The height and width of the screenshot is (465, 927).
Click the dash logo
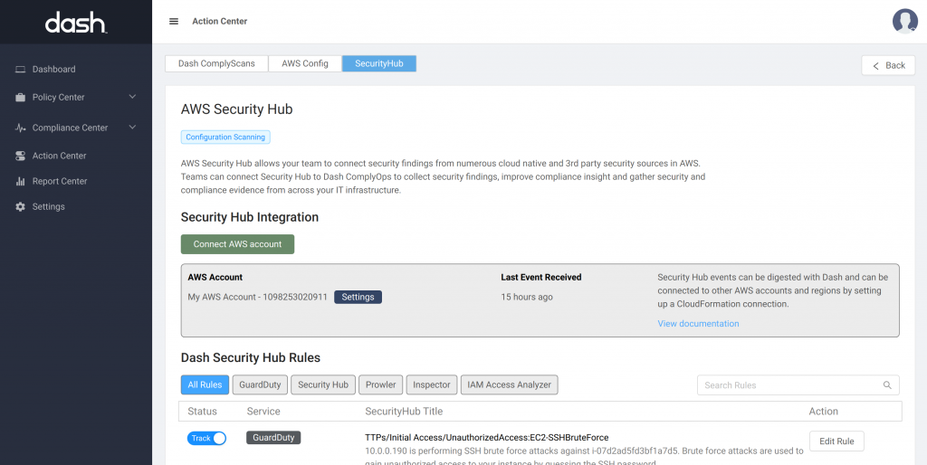[76, 23]
